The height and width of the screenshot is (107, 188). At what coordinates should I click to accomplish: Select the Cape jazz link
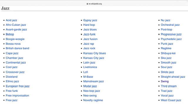point(12,53)
